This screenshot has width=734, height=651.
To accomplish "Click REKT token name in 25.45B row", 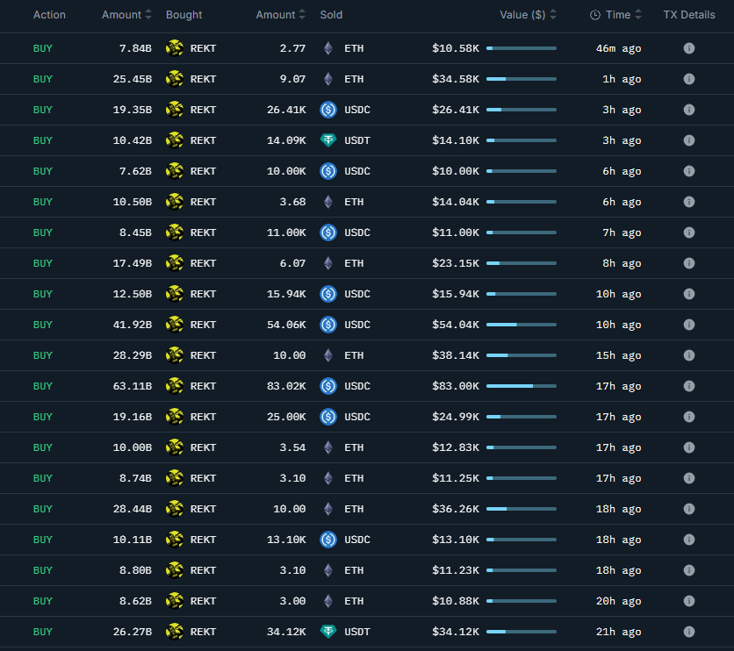I will click(203, 79).
